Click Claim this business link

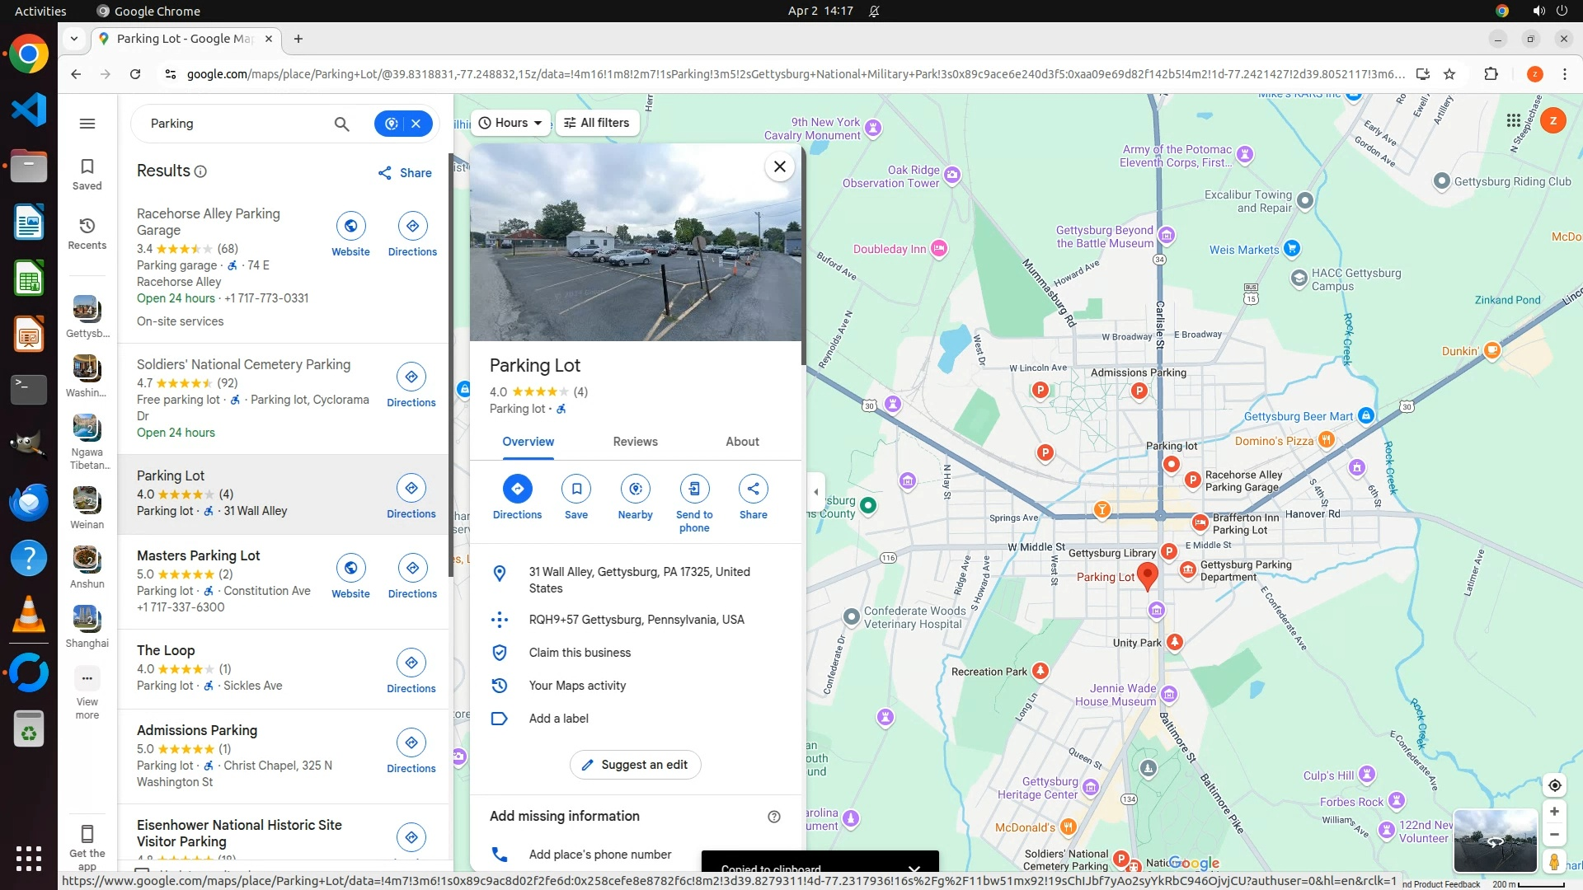click(580, 653)
